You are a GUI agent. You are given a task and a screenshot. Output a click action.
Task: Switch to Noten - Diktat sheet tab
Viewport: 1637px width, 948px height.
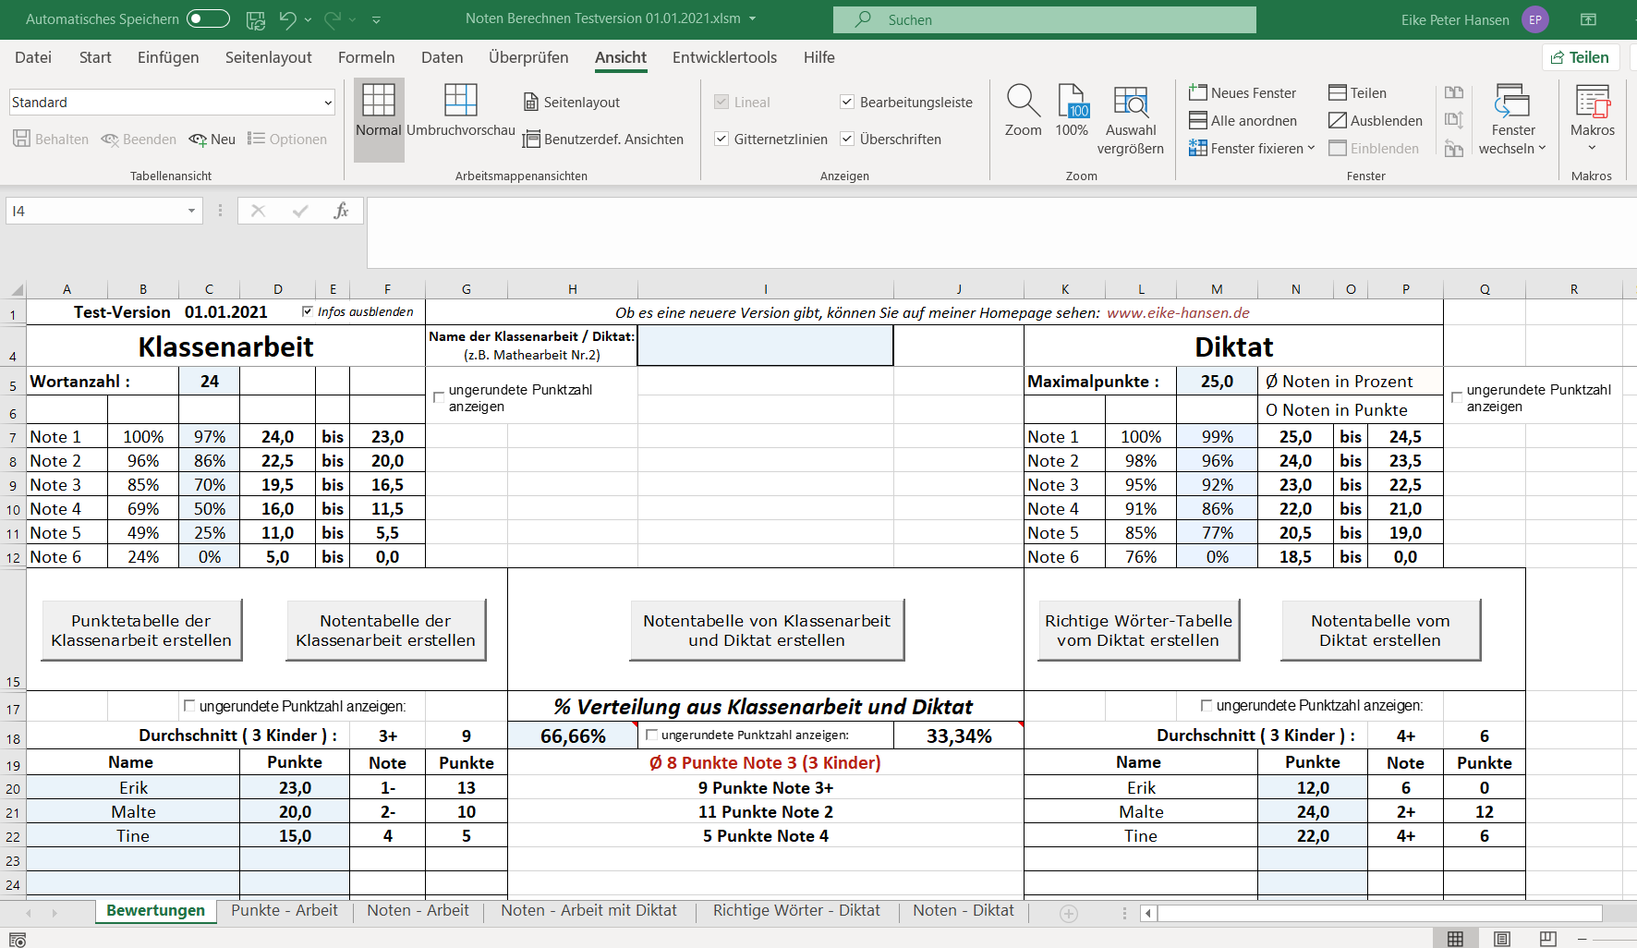click(x=963, y=910)
